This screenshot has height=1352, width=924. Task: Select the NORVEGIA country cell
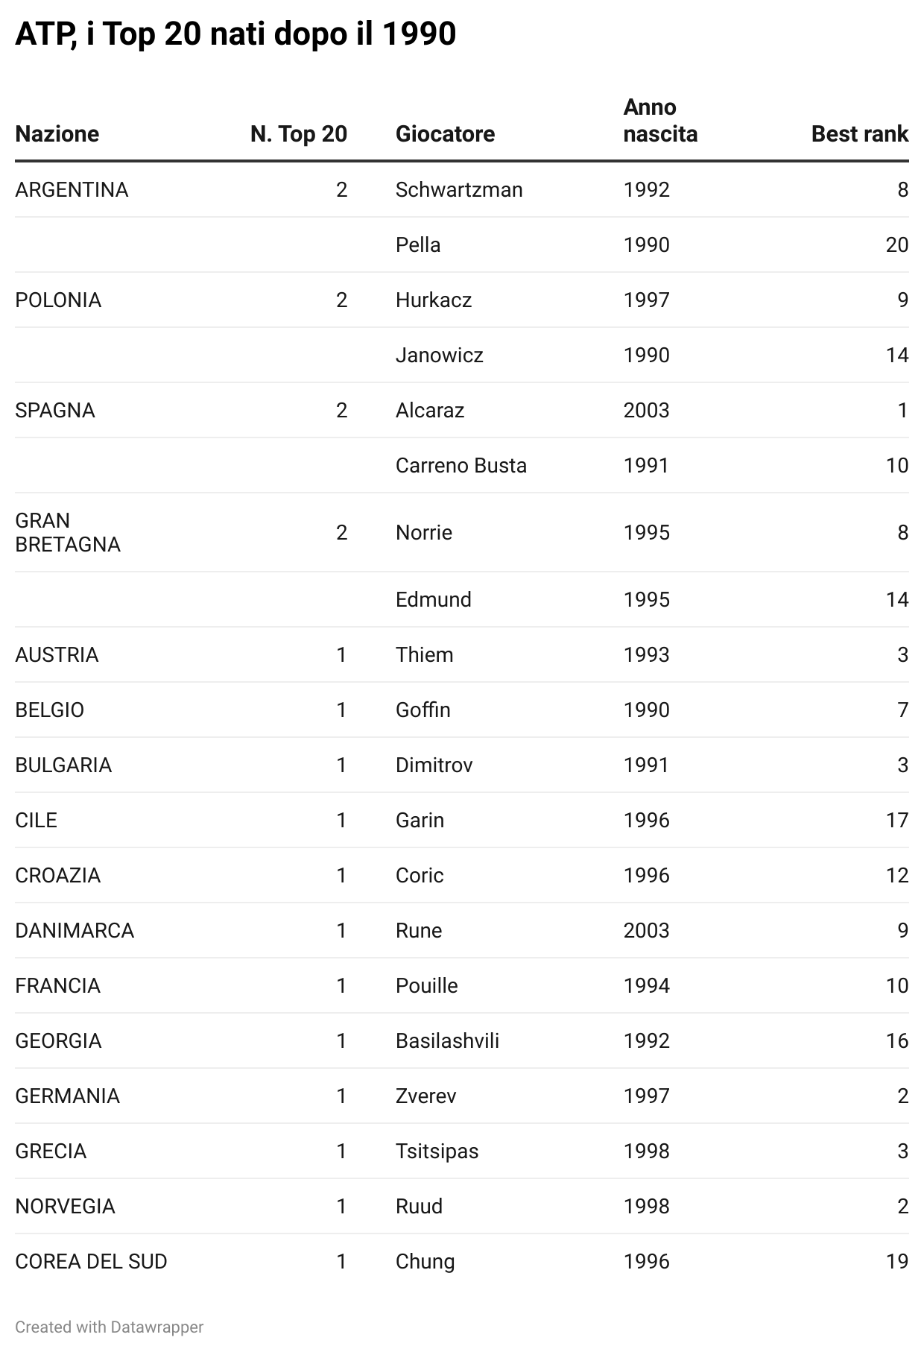[66, 1207]
